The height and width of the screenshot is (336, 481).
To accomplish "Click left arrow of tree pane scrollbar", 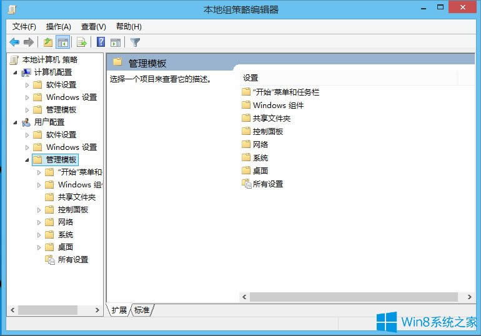I will pos(12,310).
